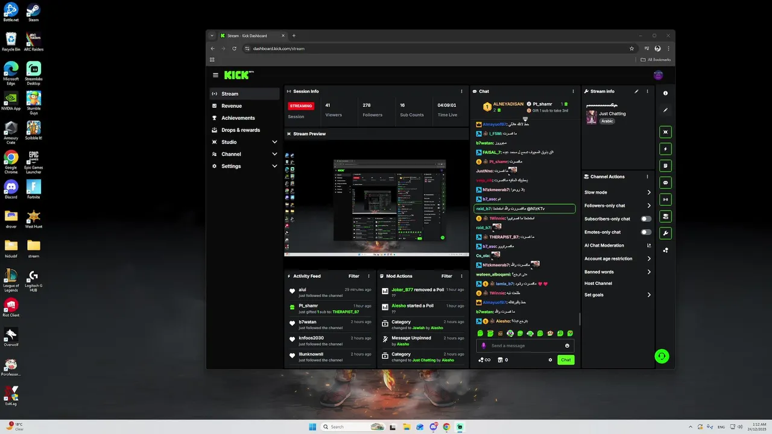This screenshot has height=434, width=772.
Task: Edit stream info with pencil icon
Action: [x=636, y=92]
